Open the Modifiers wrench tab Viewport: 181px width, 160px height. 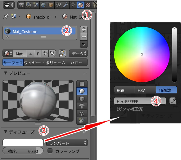pyautogui.click(x=66, y=5)
